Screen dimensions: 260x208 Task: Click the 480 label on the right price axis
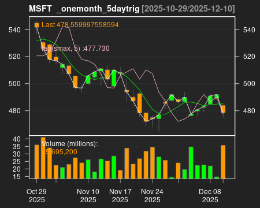[249, 111]
